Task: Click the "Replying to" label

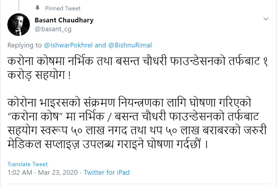Action: click(x=25, y=45)
